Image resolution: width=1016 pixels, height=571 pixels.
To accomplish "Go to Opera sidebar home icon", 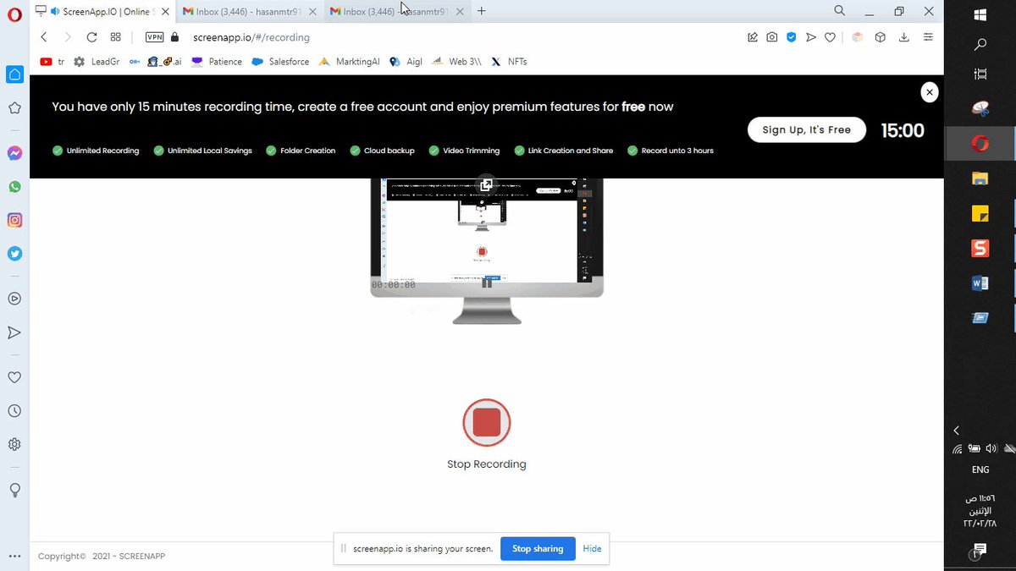I will [x=14, y=74].
